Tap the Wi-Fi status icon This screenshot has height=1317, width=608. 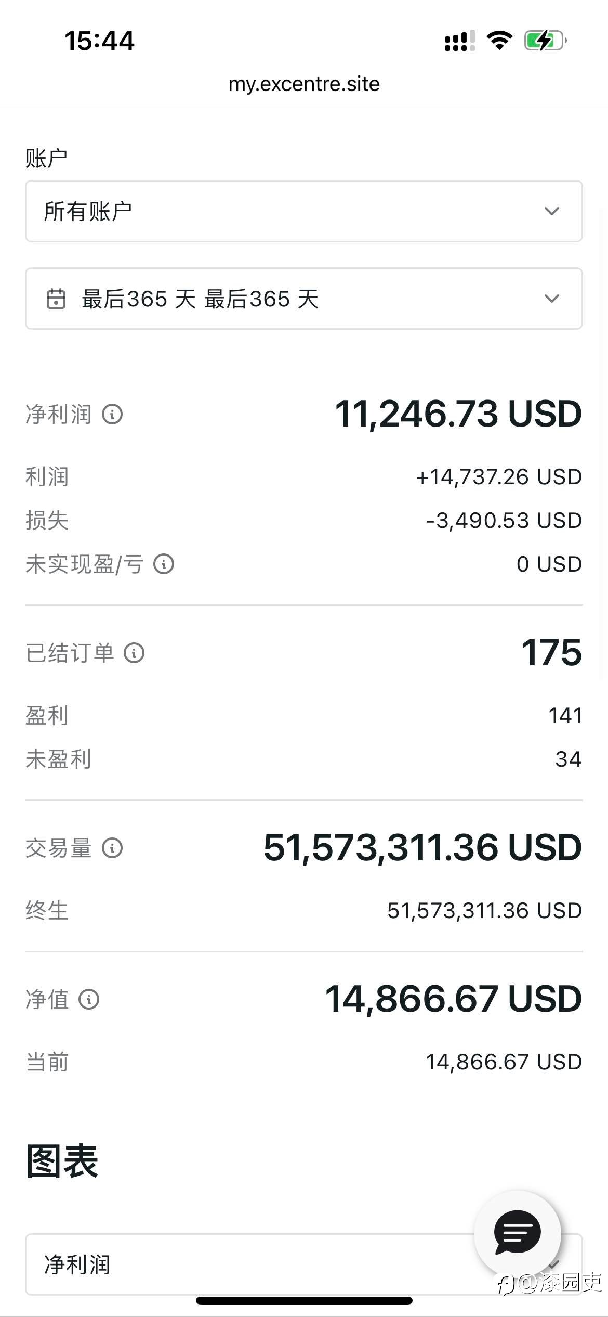click(x=499, y=41)
